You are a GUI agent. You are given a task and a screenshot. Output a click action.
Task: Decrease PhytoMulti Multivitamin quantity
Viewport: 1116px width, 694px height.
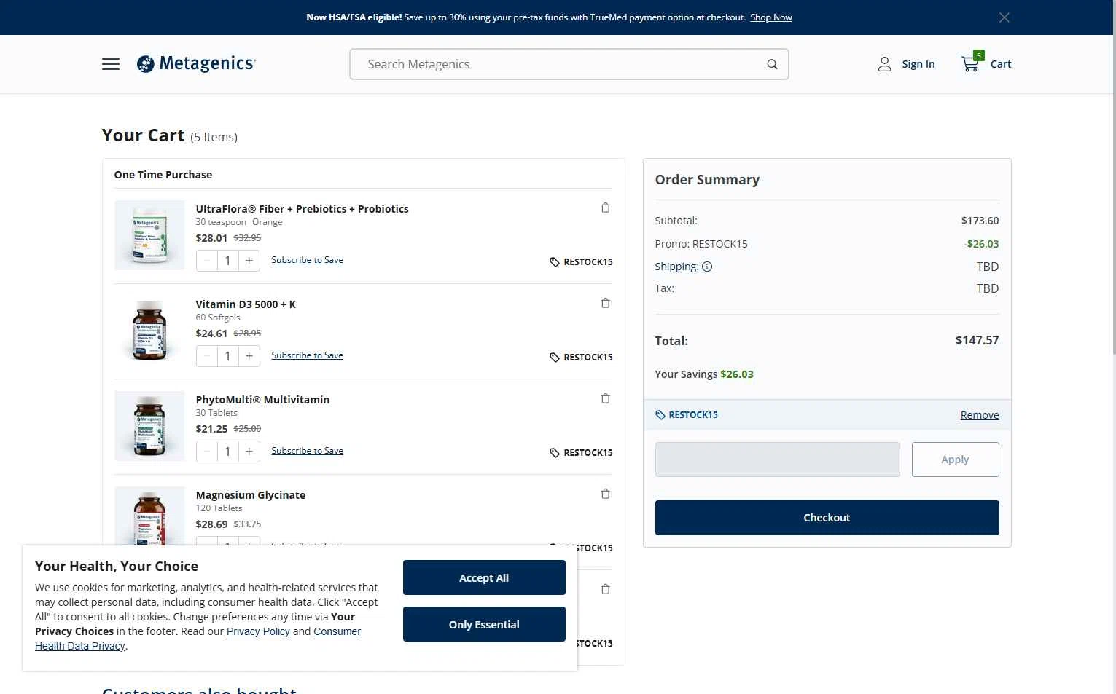click(207, 452)
